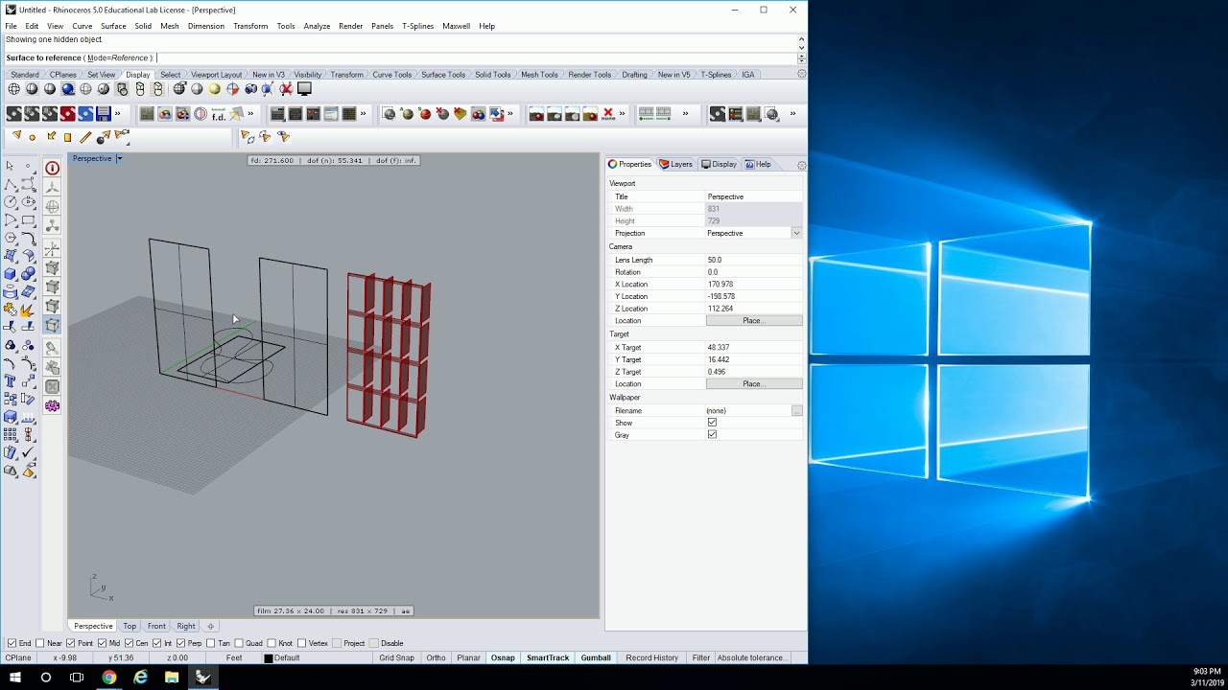The width and height of the screenshot is (1228, 690).
Task: Open the Perspective viewport title dropdown arrow
Action: pos(119,158)
